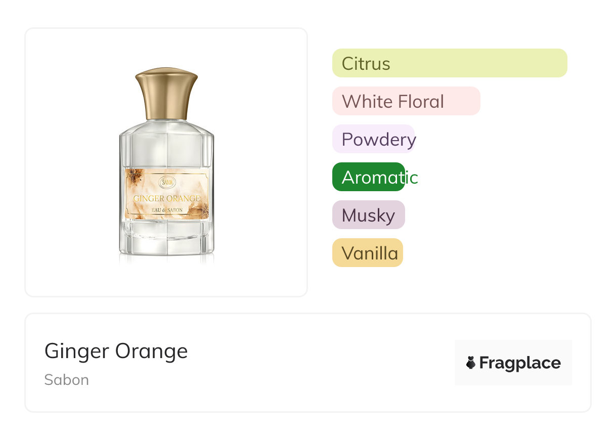Click the word Musky in the mauve bar
Image resolution: width=616 pixels, height=437 pixels.
(368, 215)
